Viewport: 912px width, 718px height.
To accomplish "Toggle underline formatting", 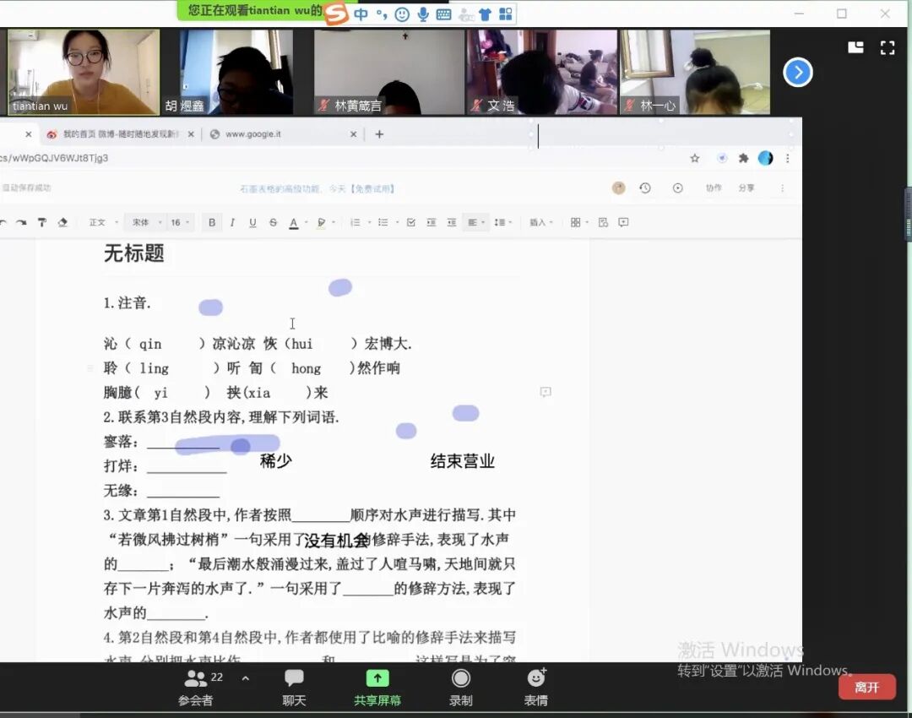I will click(253, 222).
